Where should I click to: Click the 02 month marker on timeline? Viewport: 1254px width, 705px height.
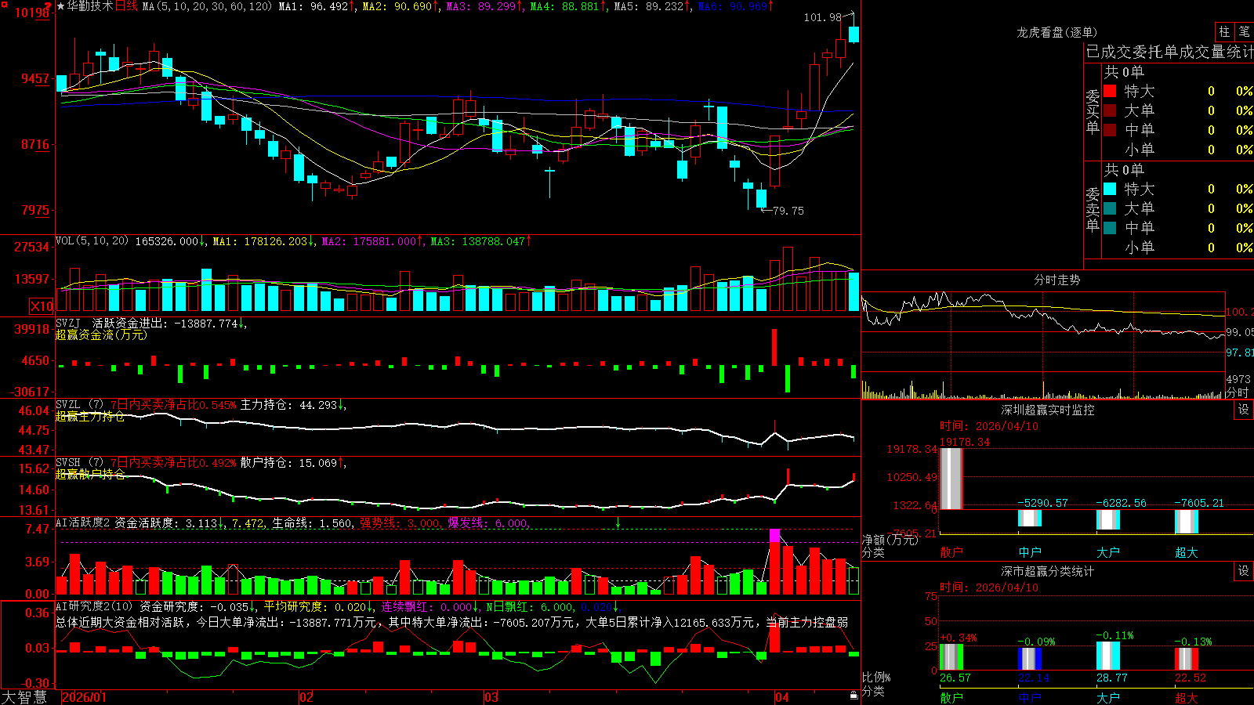coord(306,697)
